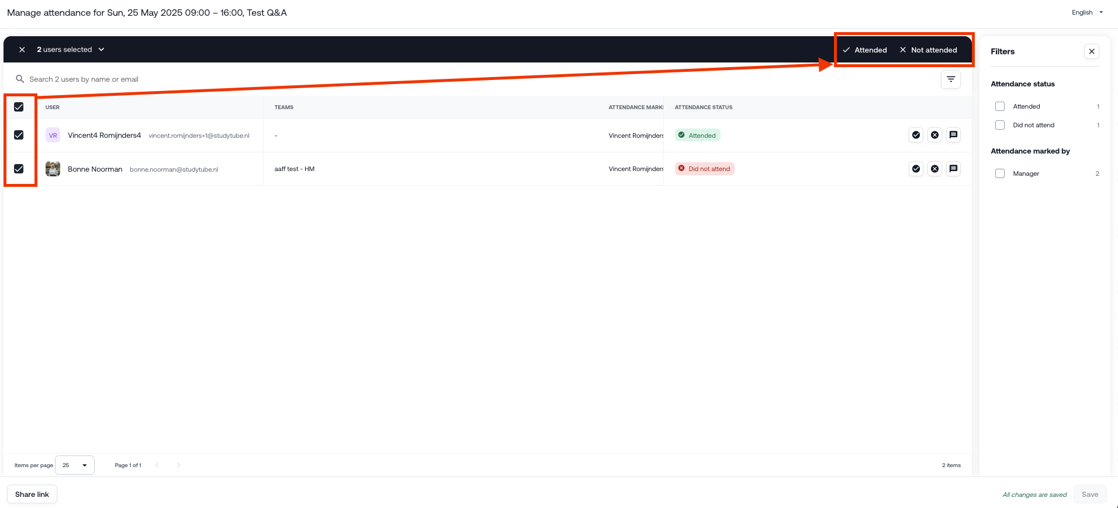Select the name Vincent4 Romijnders4
The height and width of the screenshot is (508, 1118).
(x=104, y=135)
